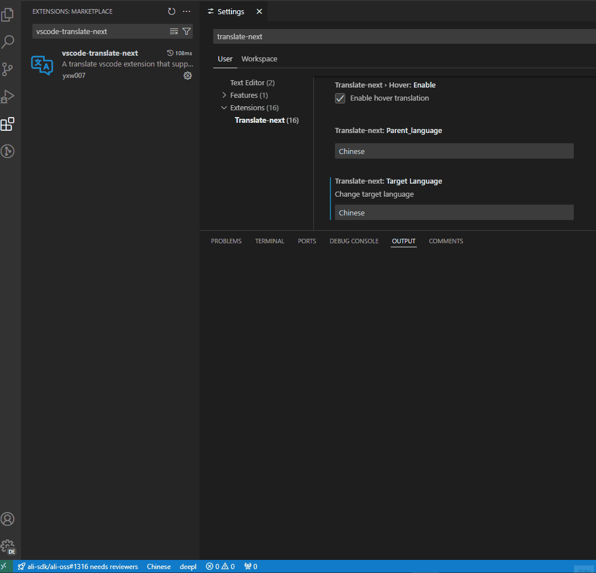The height and width of the screenshot is (573, 596).
Task: Click the 108ms activation time label
Action: (179, 53)
